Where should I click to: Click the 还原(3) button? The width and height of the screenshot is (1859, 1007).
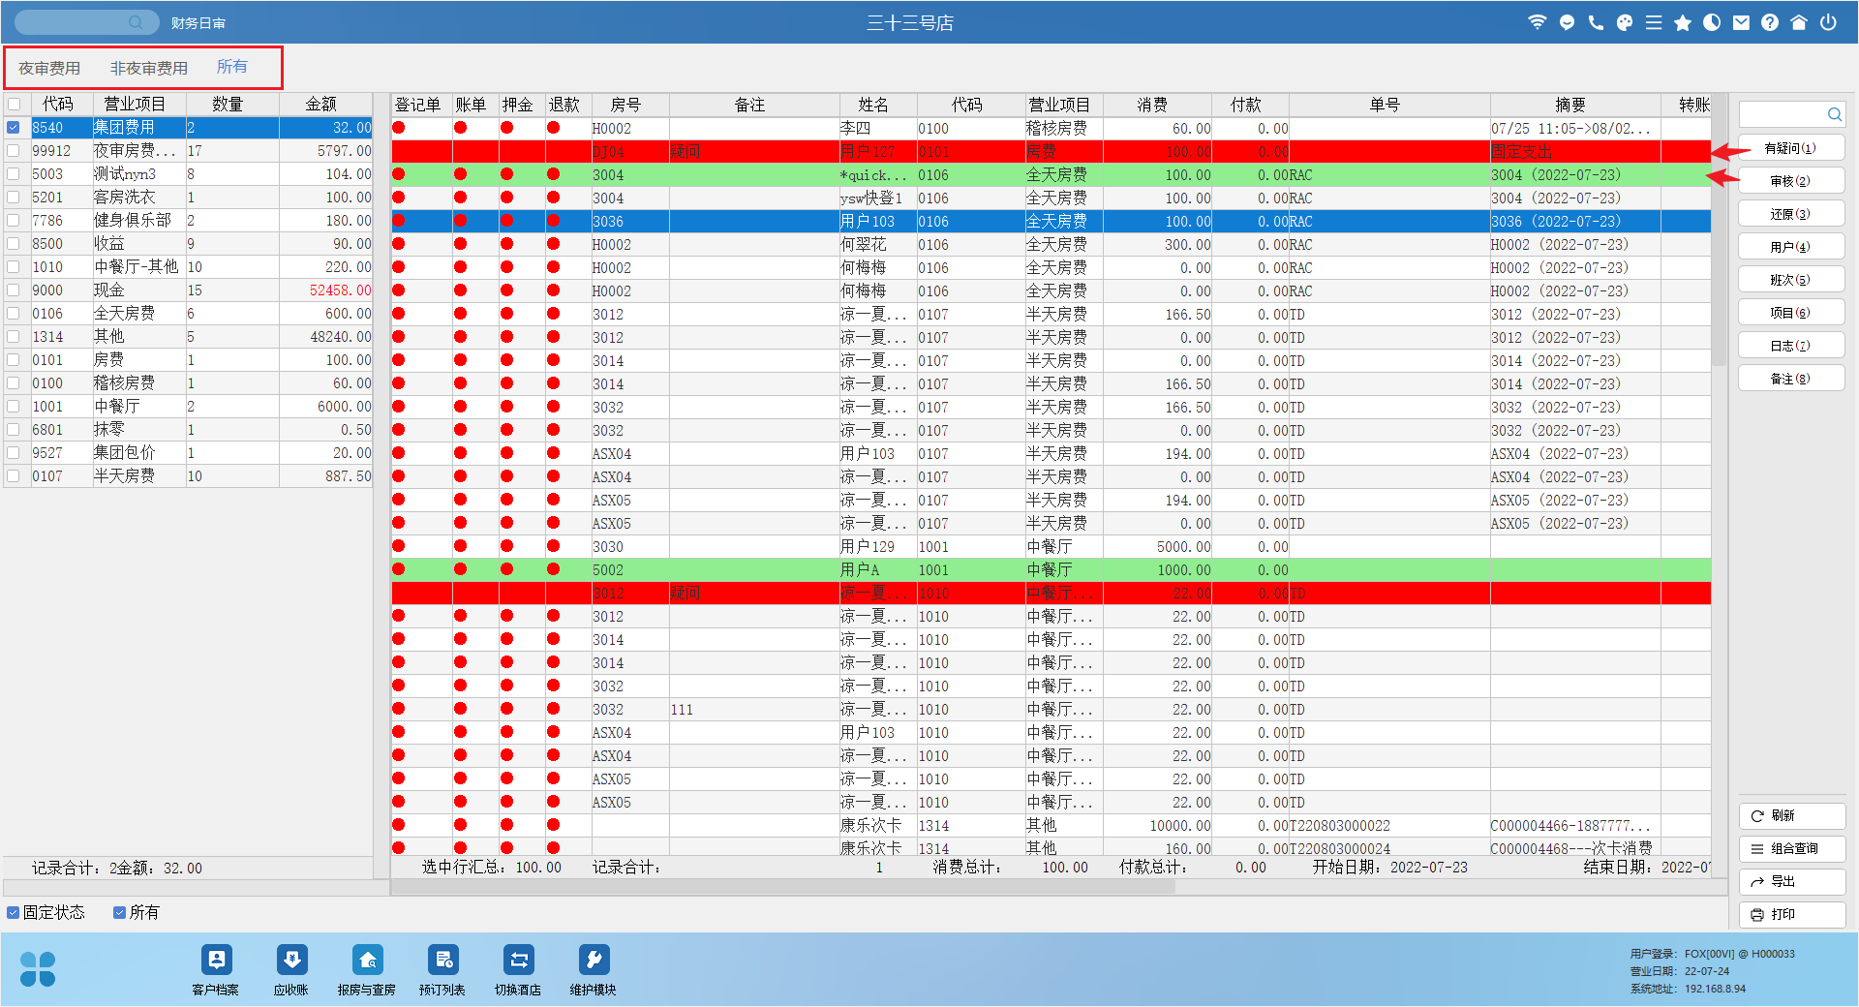(x=1791, y=214)
